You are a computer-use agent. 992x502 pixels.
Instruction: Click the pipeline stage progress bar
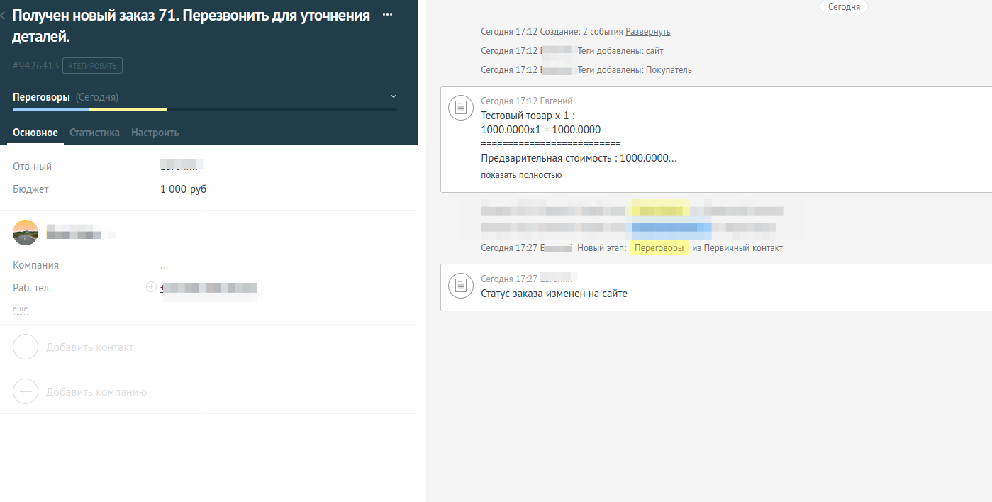click(x=204, y=110)
